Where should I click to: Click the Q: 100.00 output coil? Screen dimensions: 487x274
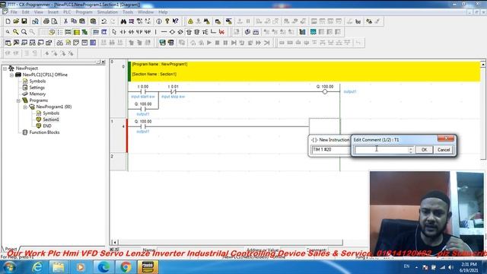tap(325, 91)
